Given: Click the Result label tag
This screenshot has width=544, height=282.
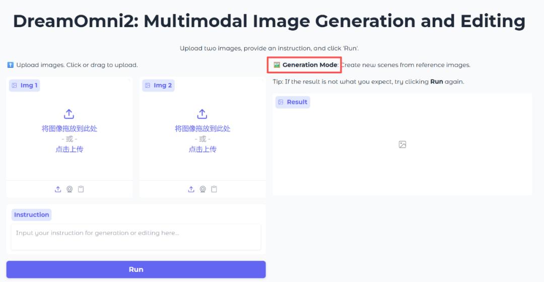Looking at the screenshot, I should point(293,102).
